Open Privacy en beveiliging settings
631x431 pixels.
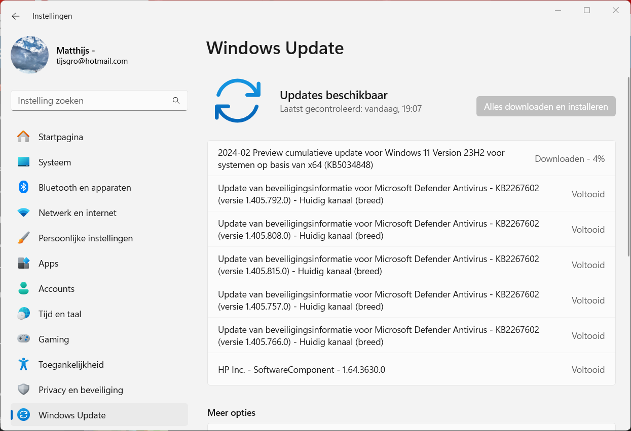(81, 390)
